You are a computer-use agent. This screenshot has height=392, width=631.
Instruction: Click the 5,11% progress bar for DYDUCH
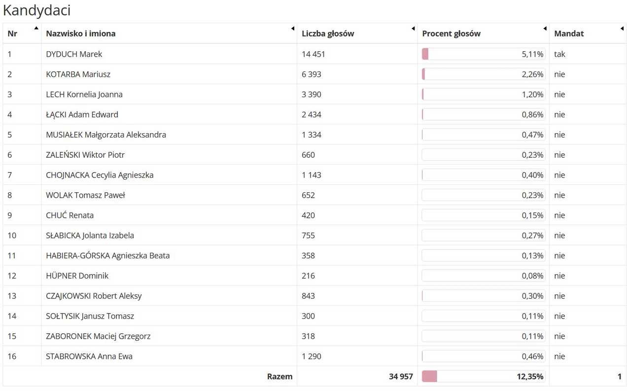[484, 54]
